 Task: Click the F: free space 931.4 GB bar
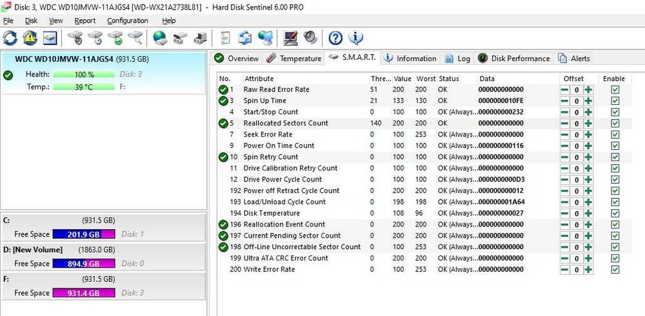(x=84, y=293)
